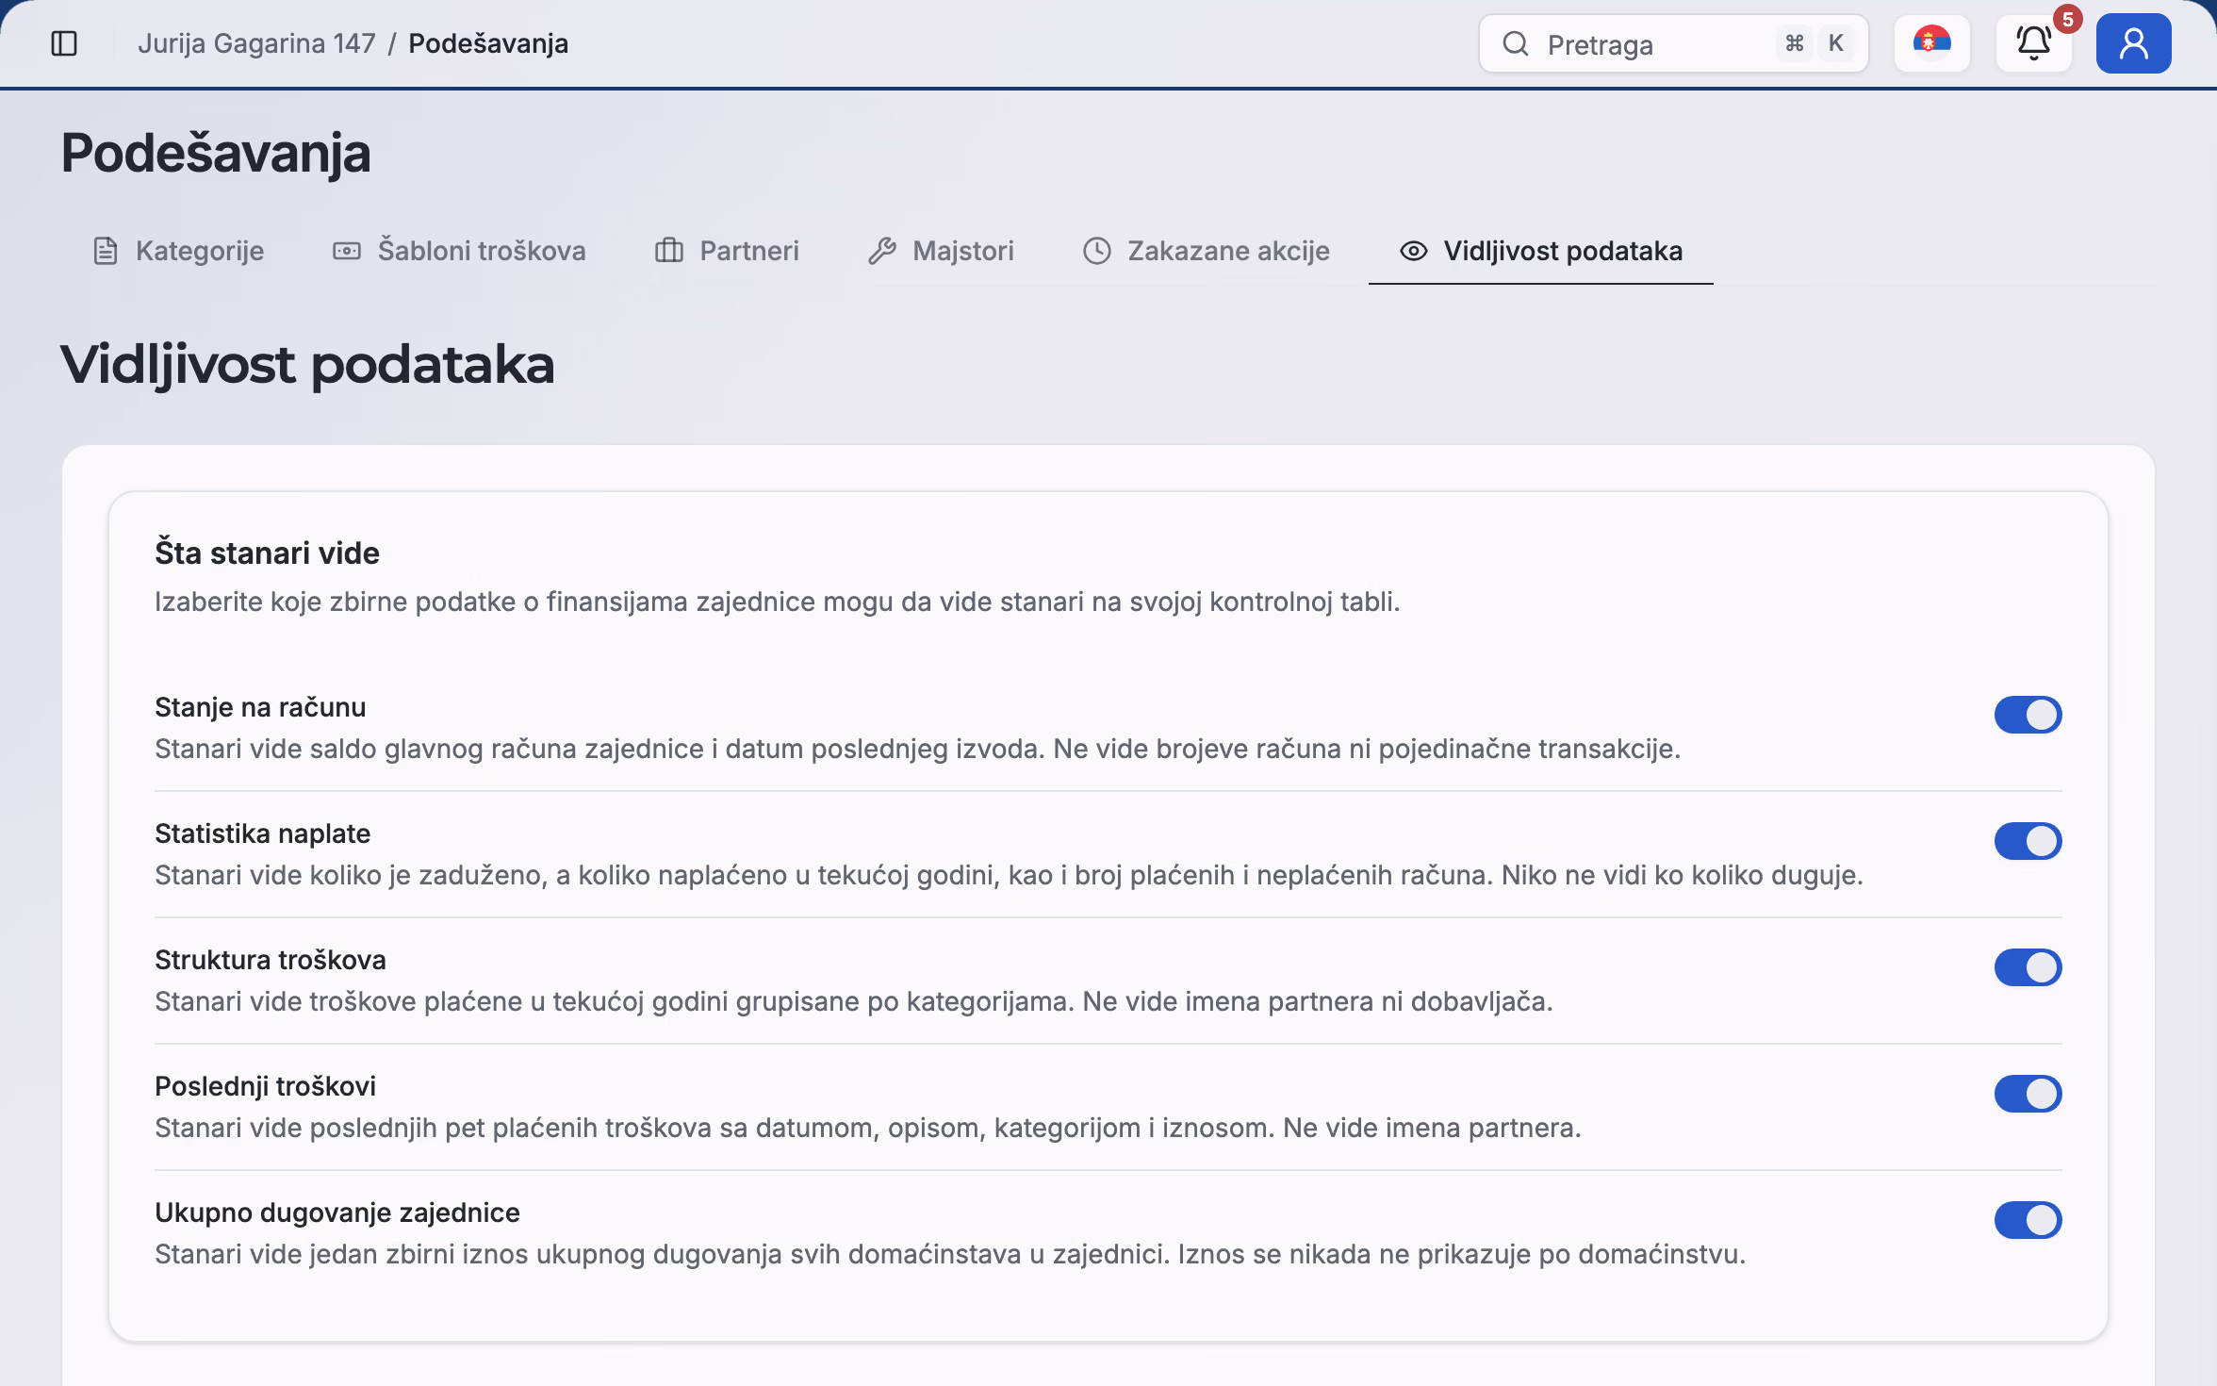Image resolution: width=2217 pixels, height=1386 pixels.
Task: Disable the Stanje na računu switch
Action: tap(2028, 715)
